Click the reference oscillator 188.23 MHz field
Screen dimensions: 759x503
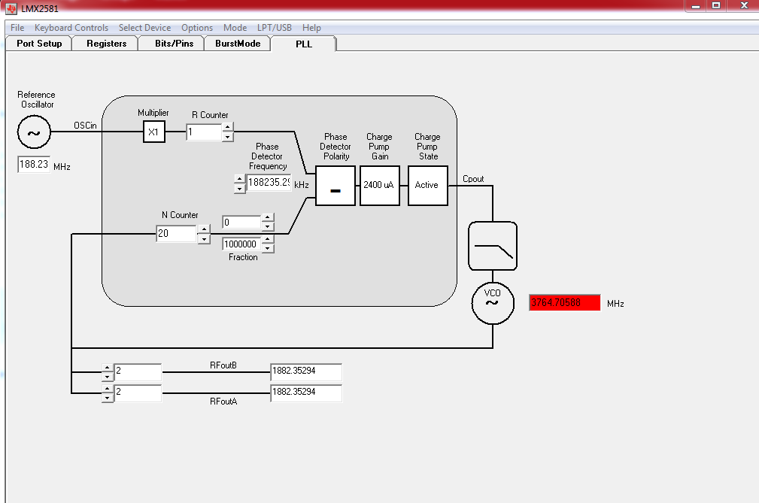[x=34, y=165]
